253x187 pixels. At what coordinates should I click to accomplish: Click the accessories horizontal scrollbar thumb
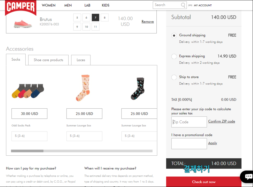[27, 151]
